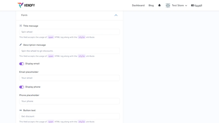Click the style tag under Description message
The width and height of the screenshot is (219, 123).
click(82, 56)
